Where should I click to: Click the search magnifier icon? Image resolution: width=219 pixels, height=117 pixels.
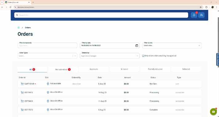17,15
